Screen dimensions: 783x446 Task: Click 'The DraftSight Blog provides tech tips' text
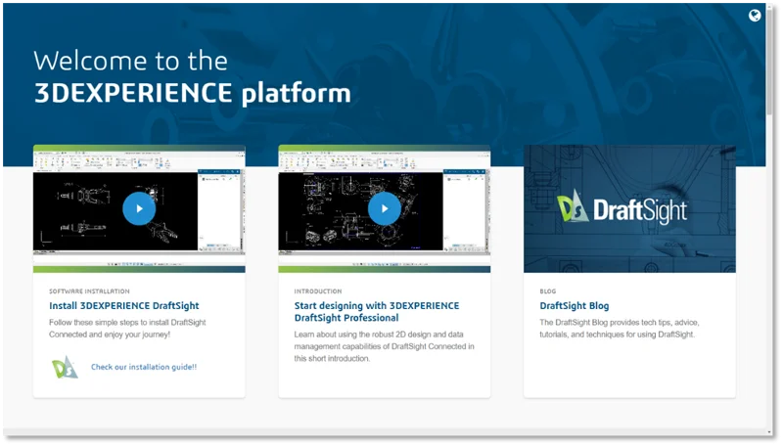620,329
